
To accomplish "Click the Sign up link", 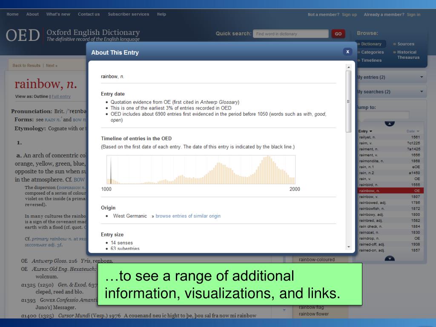I will [349, 14].
